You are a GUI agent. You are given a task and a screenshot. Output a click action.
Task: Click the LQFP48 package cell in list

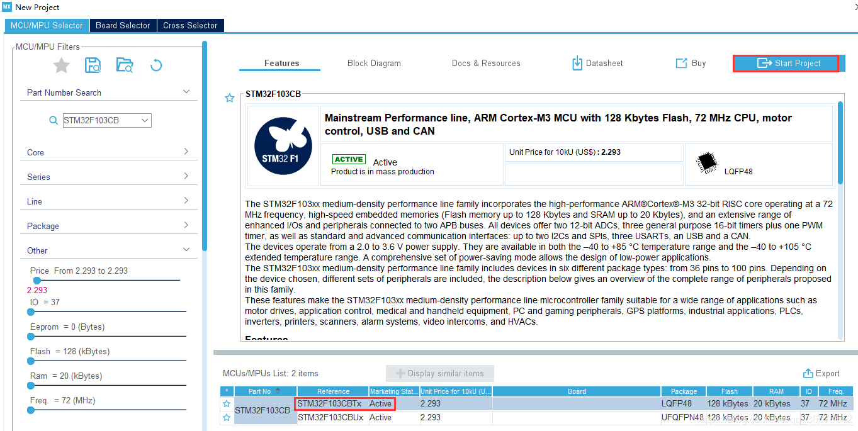point(684,403)
